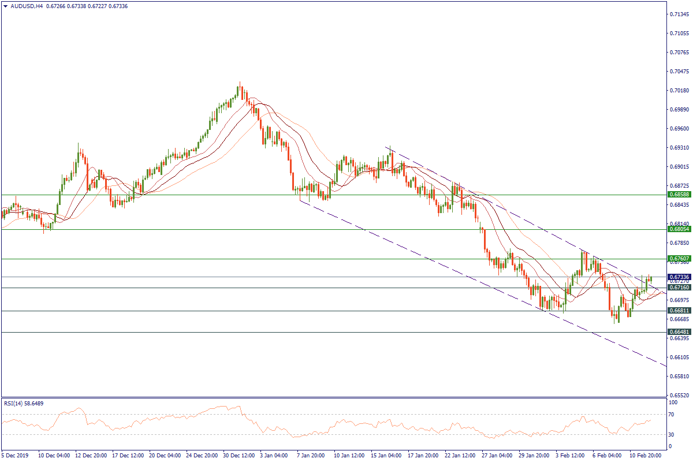
Task: Click the 0.66811 dark price level tag
Action: (680, 310)
